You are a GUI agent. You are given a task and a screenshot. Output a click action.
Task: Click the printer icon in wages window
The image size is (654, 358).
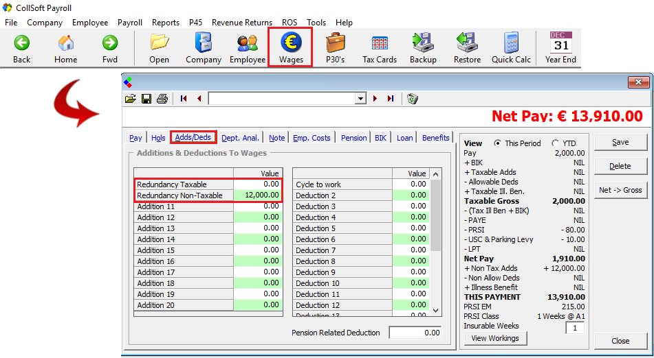(x=162, y=99)
